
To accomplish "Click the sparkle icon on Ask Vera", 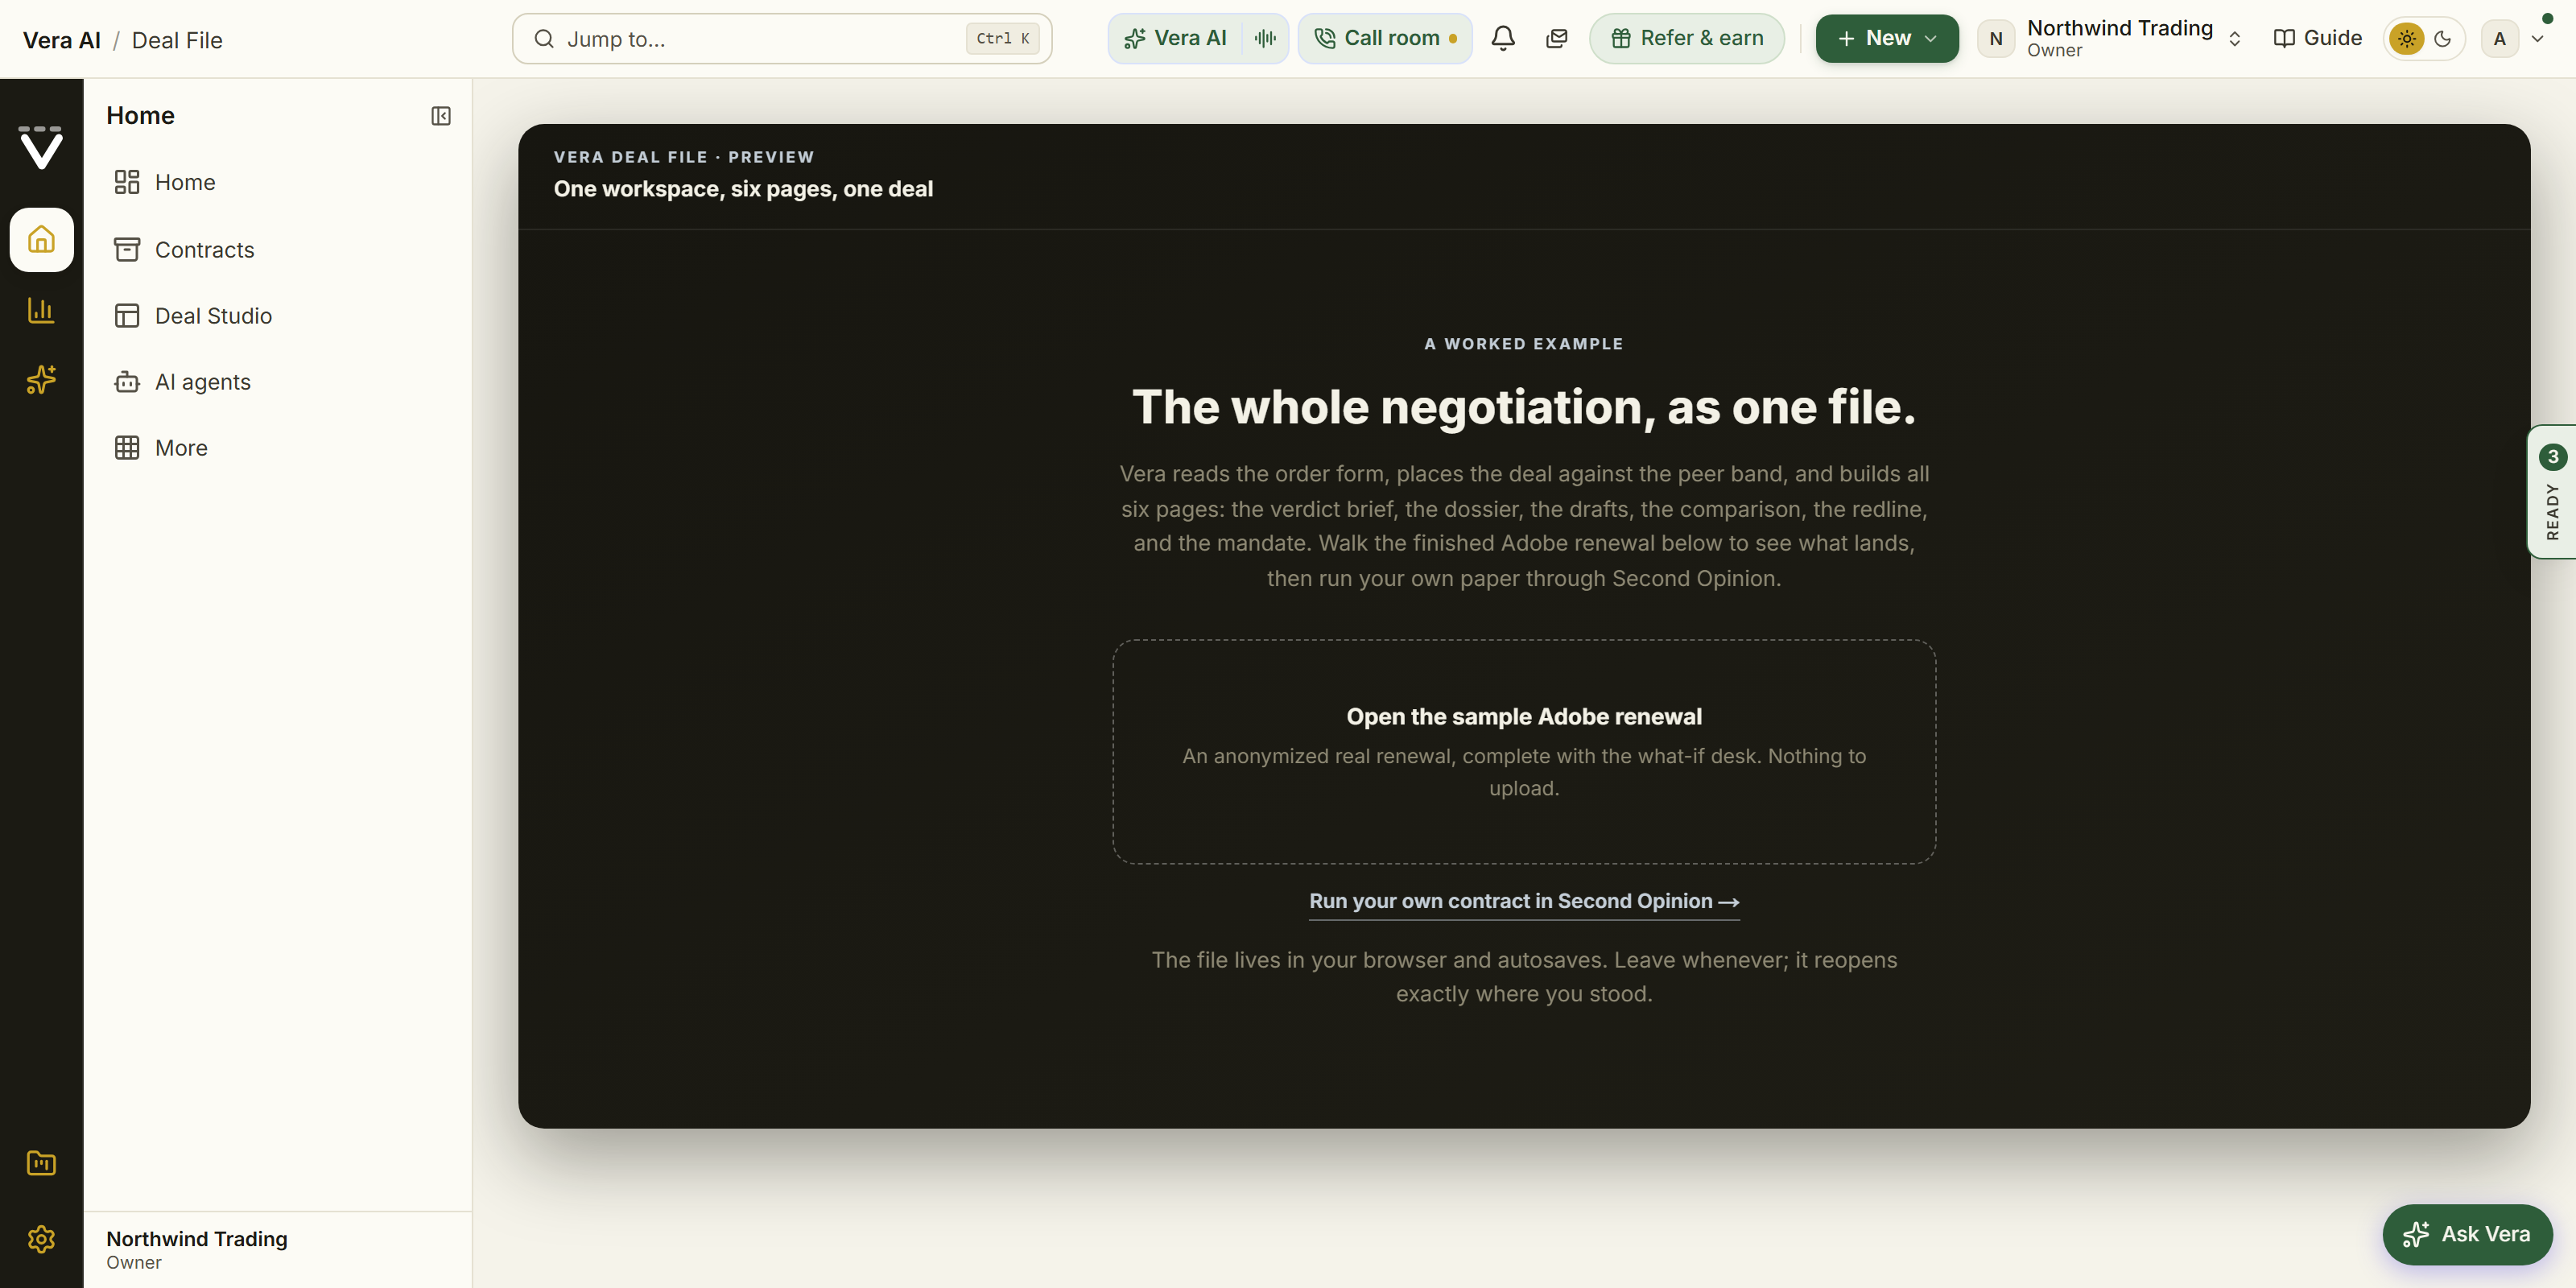I will coord(2416,1234).
